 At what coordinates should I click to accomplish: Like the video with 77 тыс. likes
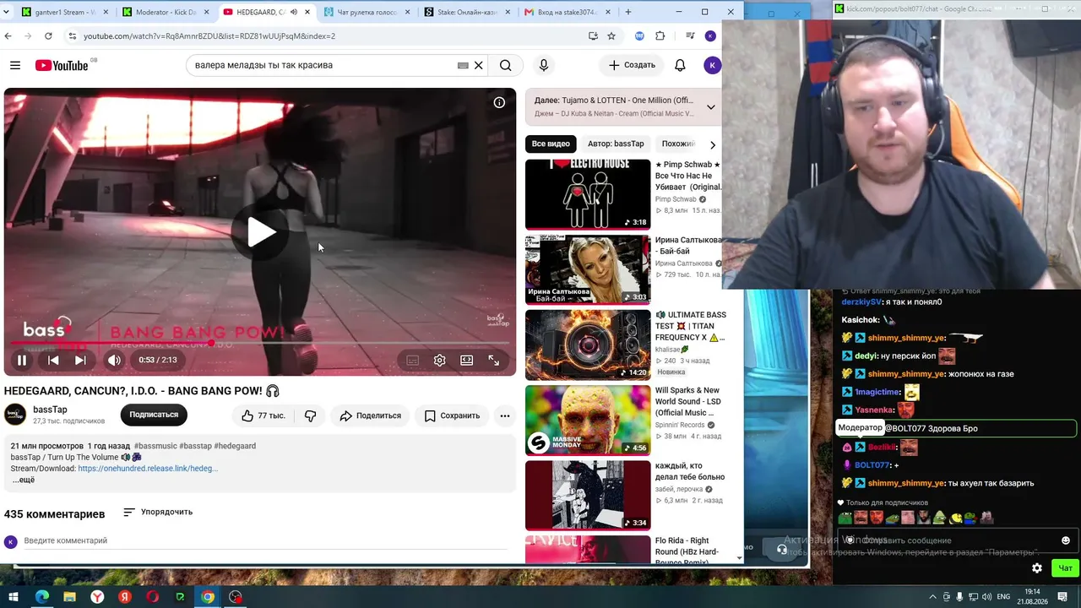[263, 415]
